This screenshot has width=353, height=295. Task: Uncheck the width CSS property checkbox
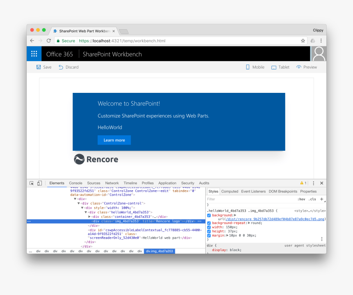click(209, 227)
